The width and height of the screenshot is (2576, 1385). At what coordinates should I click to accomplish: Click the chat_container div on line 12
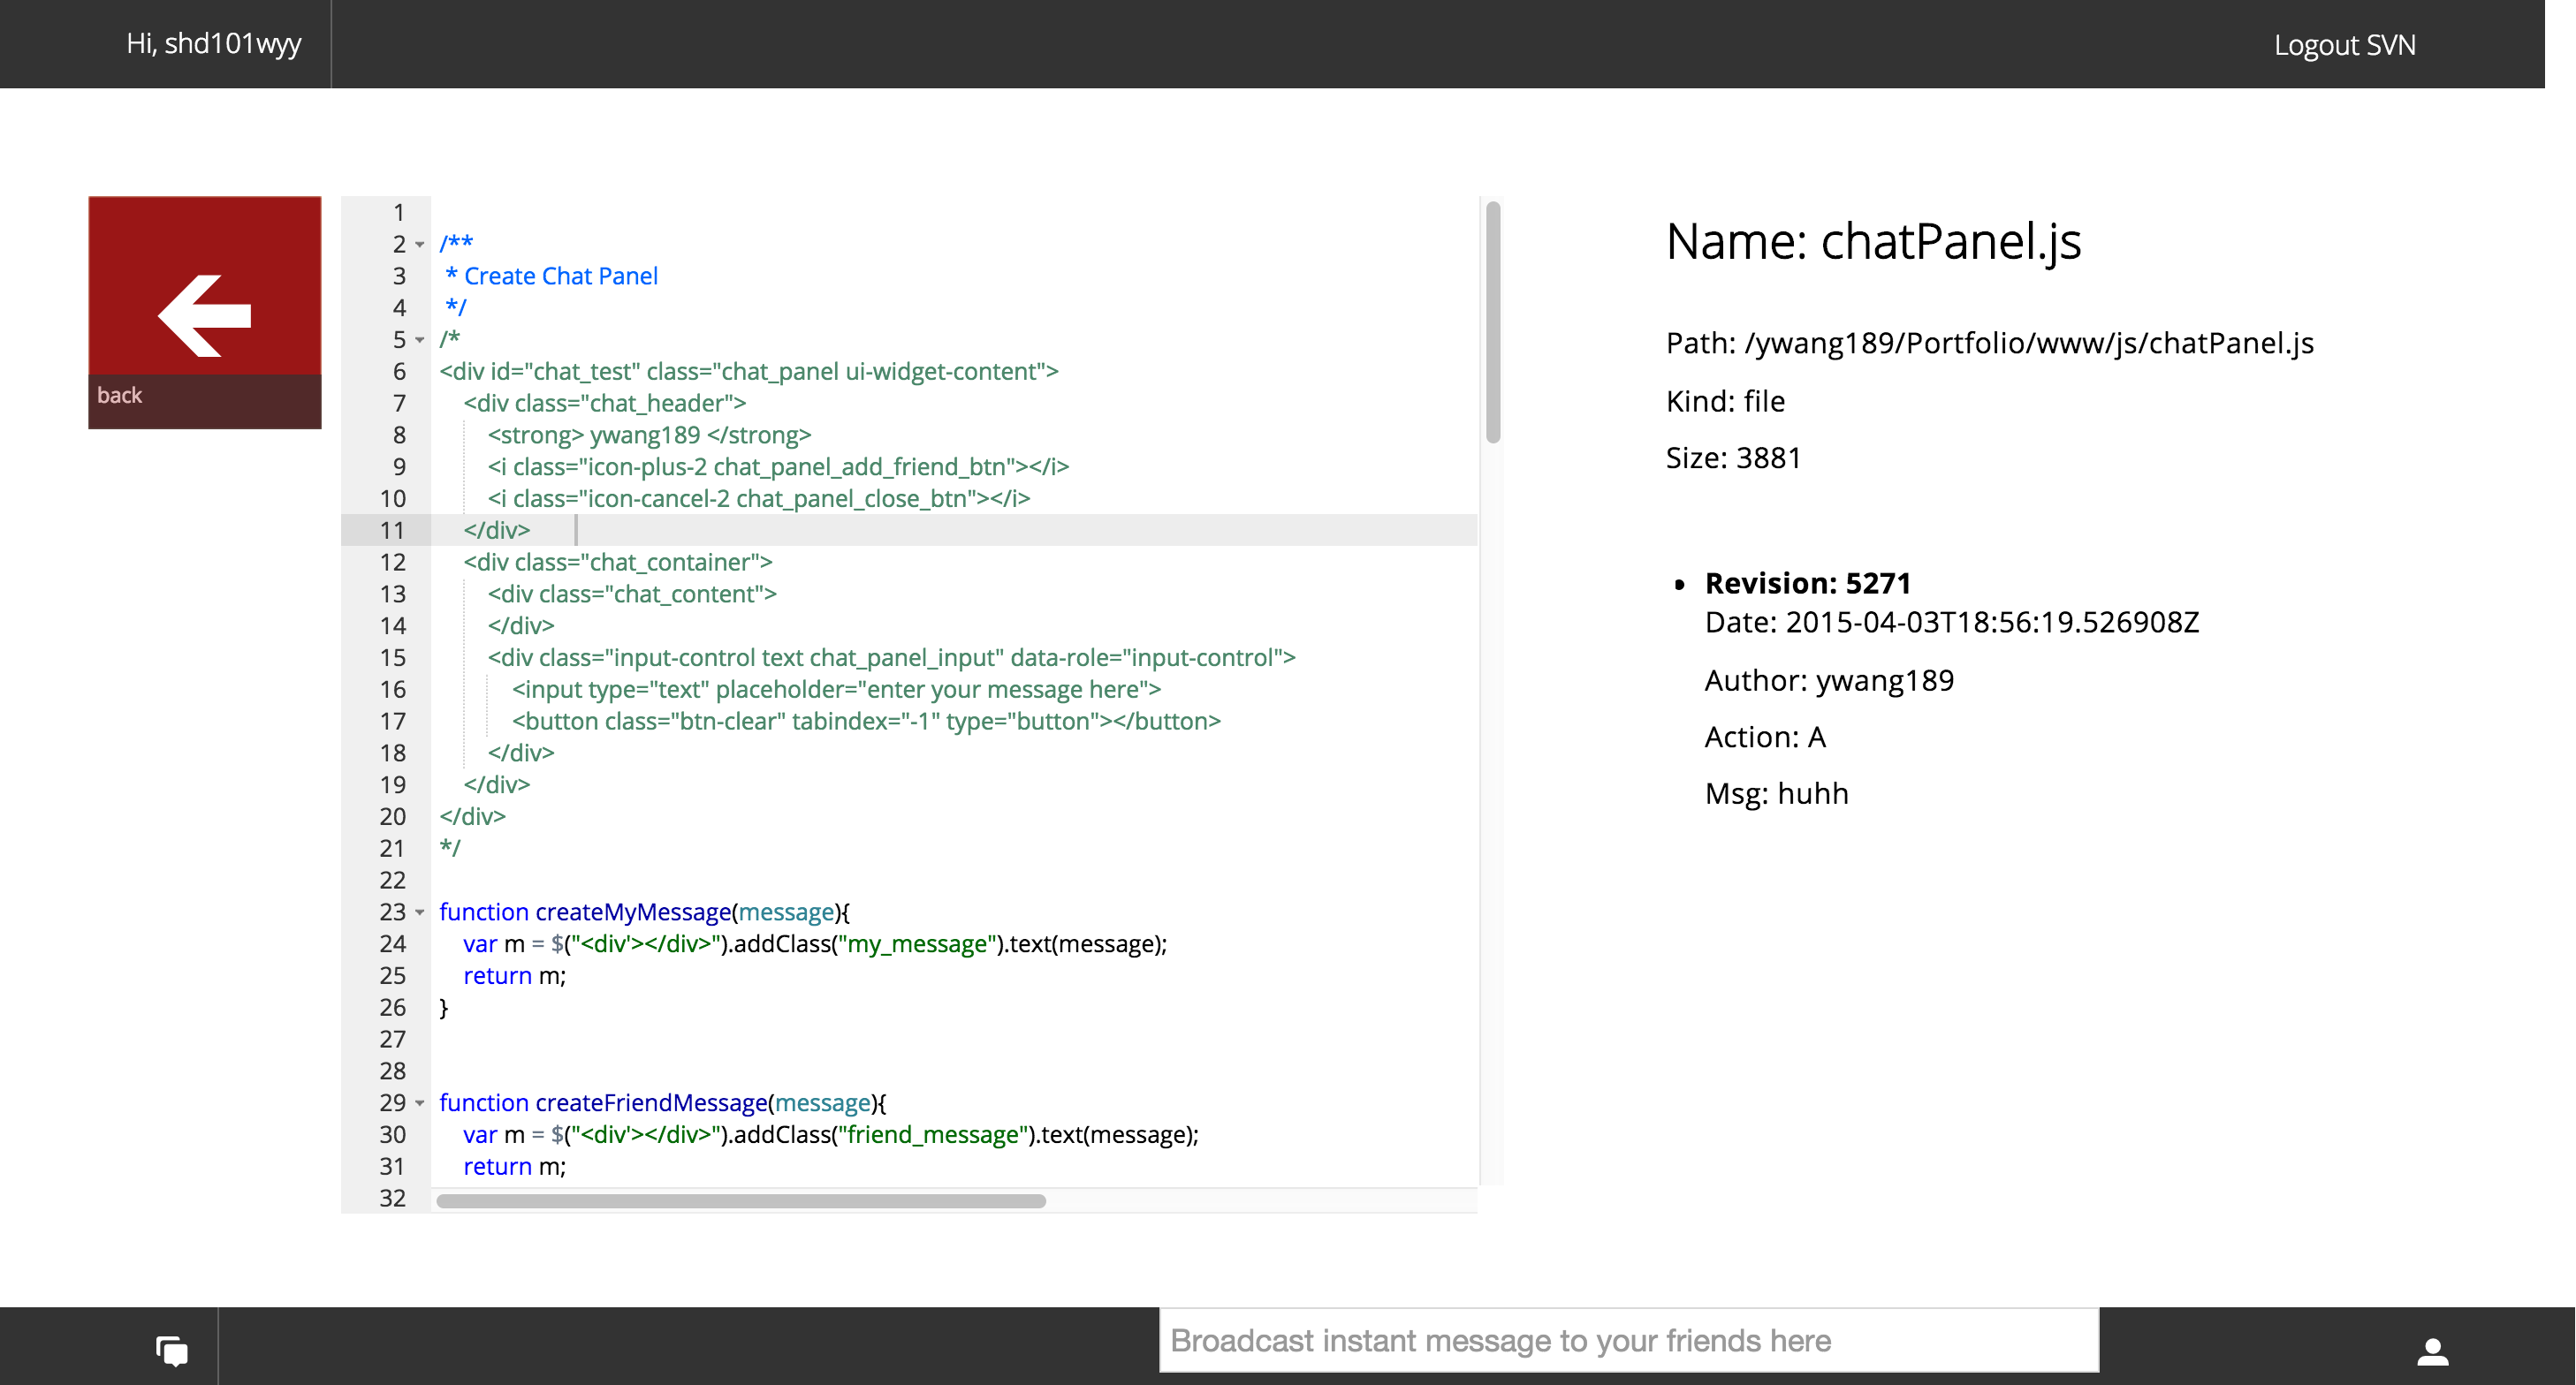click(x=617, y=563)
